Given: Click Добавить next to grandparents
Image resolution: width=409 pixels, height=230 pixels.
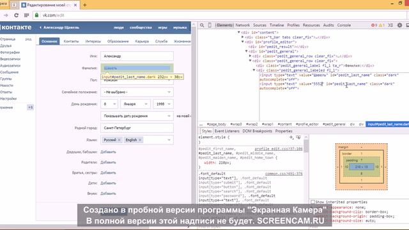Looking at the screenshot, I should click(108, 152).
